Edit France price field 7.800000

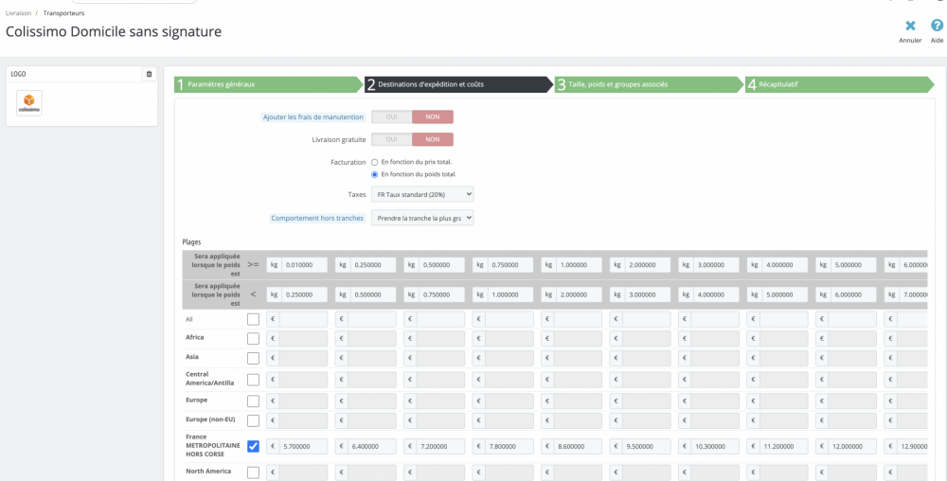click(509, 447)
